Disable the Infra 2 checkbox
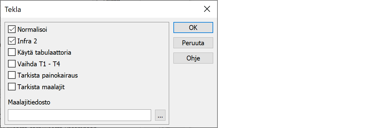This screenshot has width=367, height=128. coord(12,41)
